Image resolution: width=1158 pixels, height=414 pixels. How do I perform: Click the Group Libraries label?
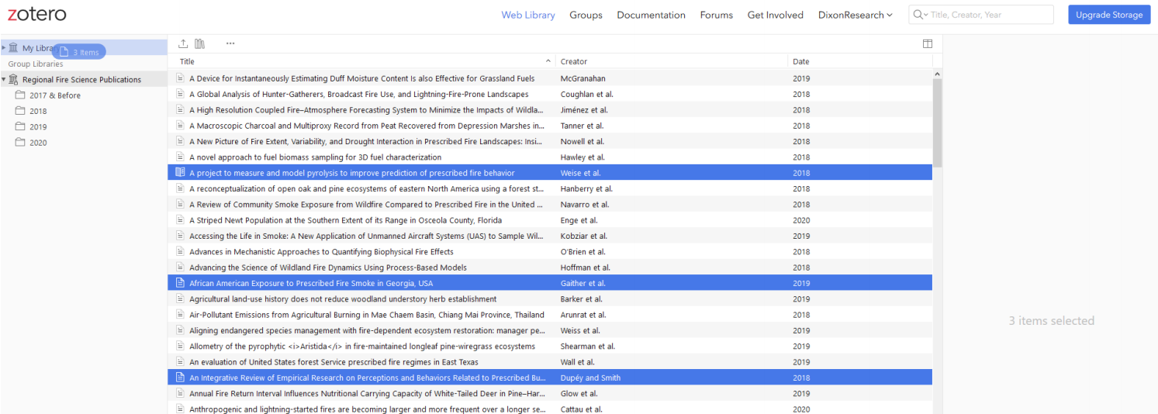36,64
